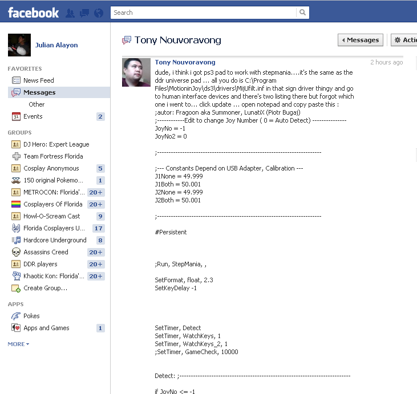Open Apps and Games link
The width and height of the screenshot is (417, 394).
(46, 328)
